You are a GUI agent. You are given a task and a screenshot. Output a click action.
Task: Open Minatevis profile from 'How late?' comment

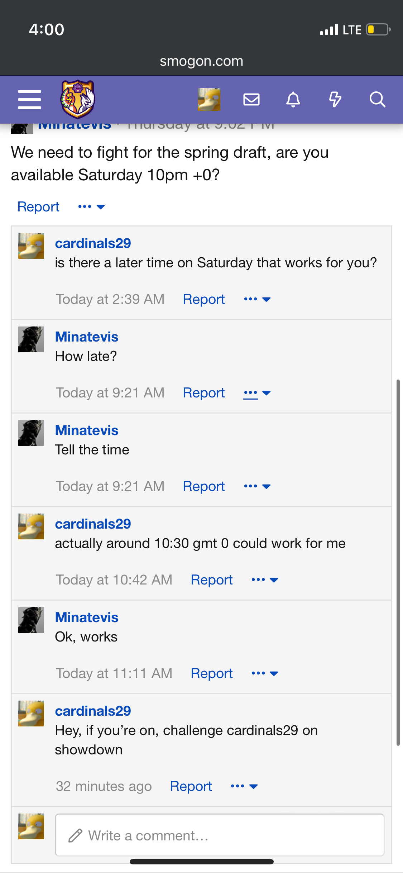click(87, 337)
